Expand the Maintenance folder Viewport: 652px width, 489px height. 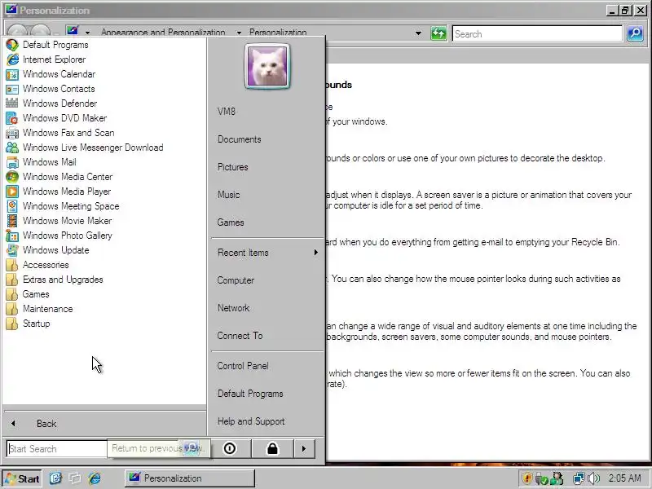39,309
